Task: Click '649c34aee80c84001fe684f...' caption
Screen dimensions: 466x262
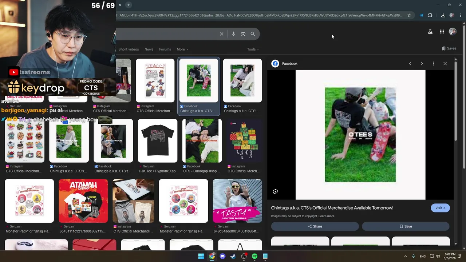Action: [236, 231]
